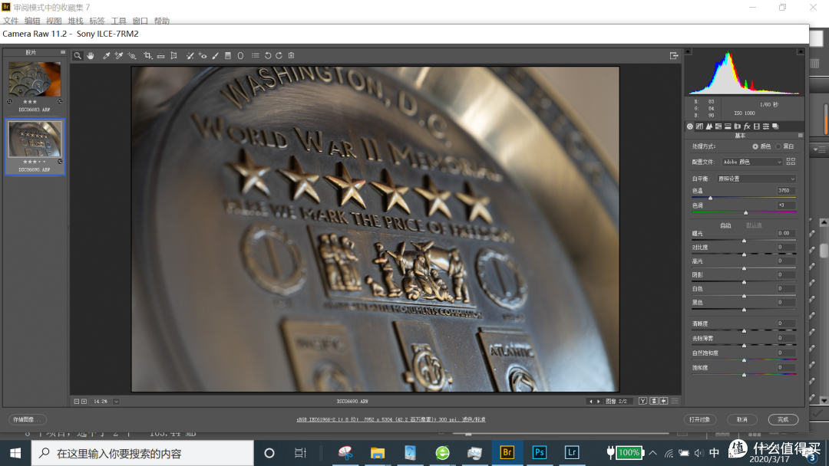Browse profiles with the grid icon
Viewport: 829px width, 466px height.
point(791,162)
